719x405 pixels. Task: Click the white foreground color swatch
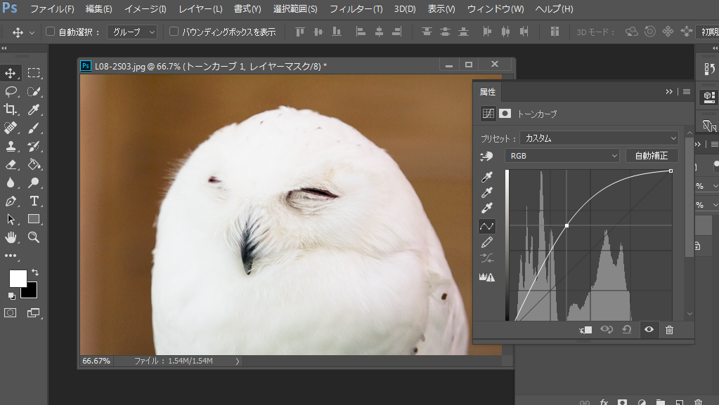18,279
